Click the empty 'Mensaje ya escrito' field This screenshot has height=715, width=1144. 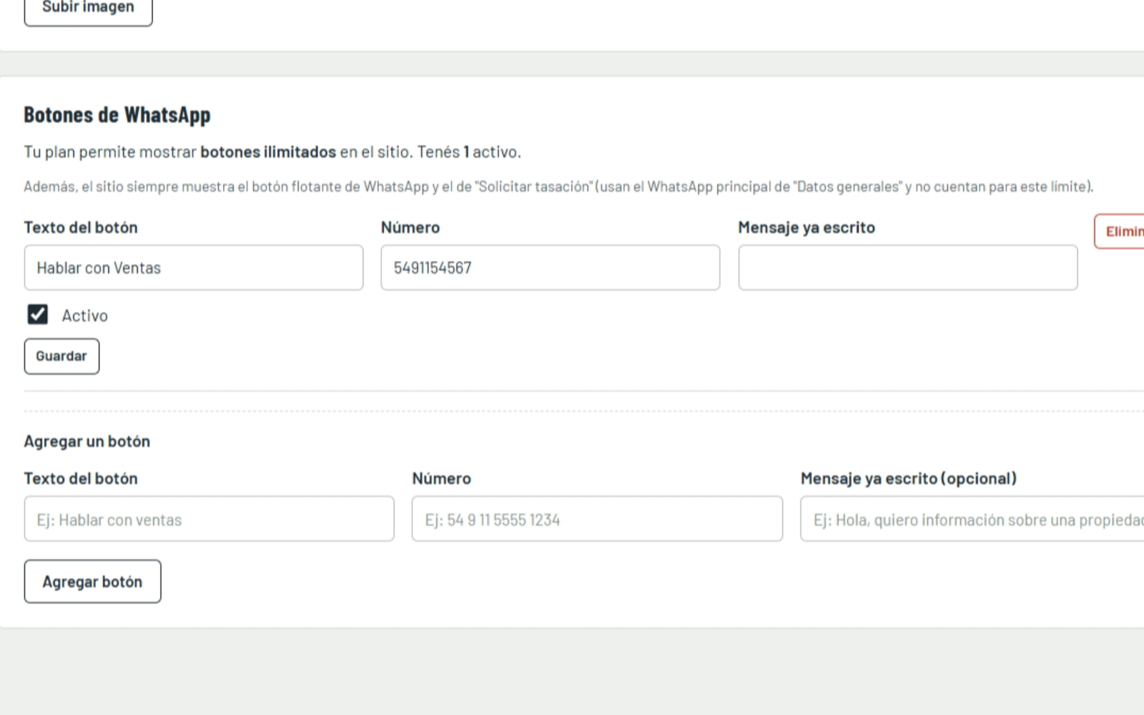(908, 267)
